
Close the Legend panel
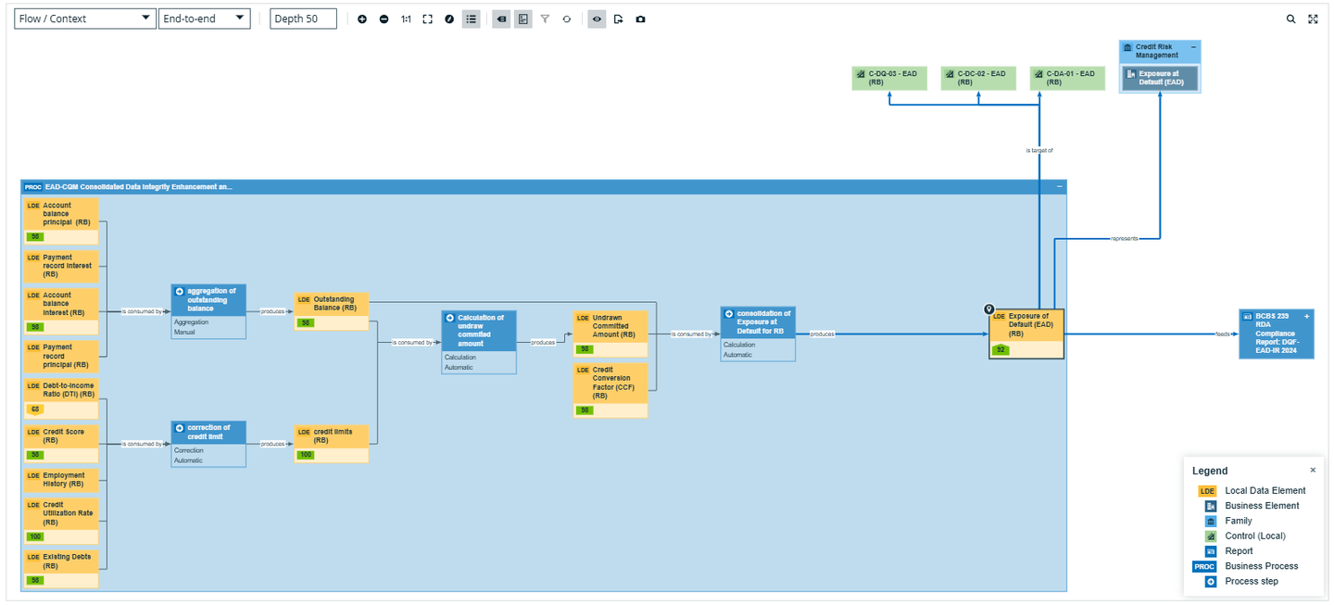coord(1313,471)
